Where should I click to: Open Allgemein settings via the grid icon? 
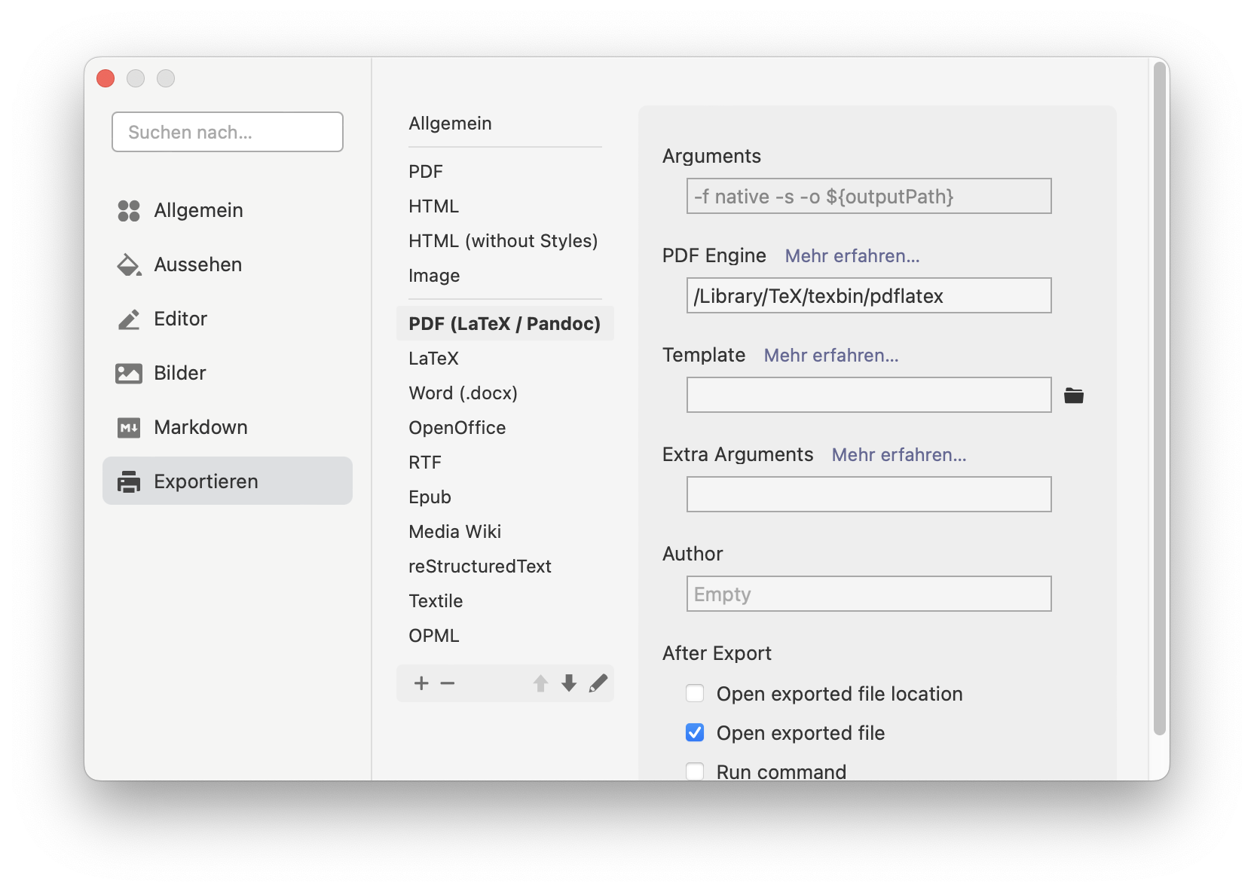tap(129, 211)
